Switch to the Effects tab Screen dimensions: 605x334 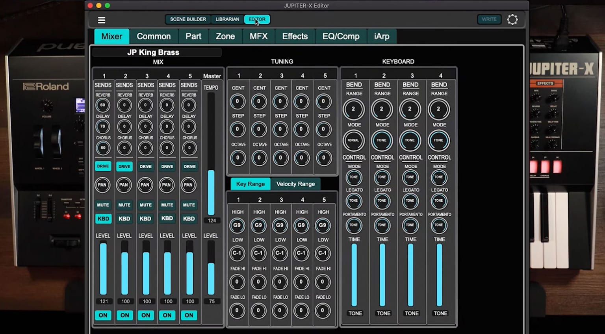(295, 36)
